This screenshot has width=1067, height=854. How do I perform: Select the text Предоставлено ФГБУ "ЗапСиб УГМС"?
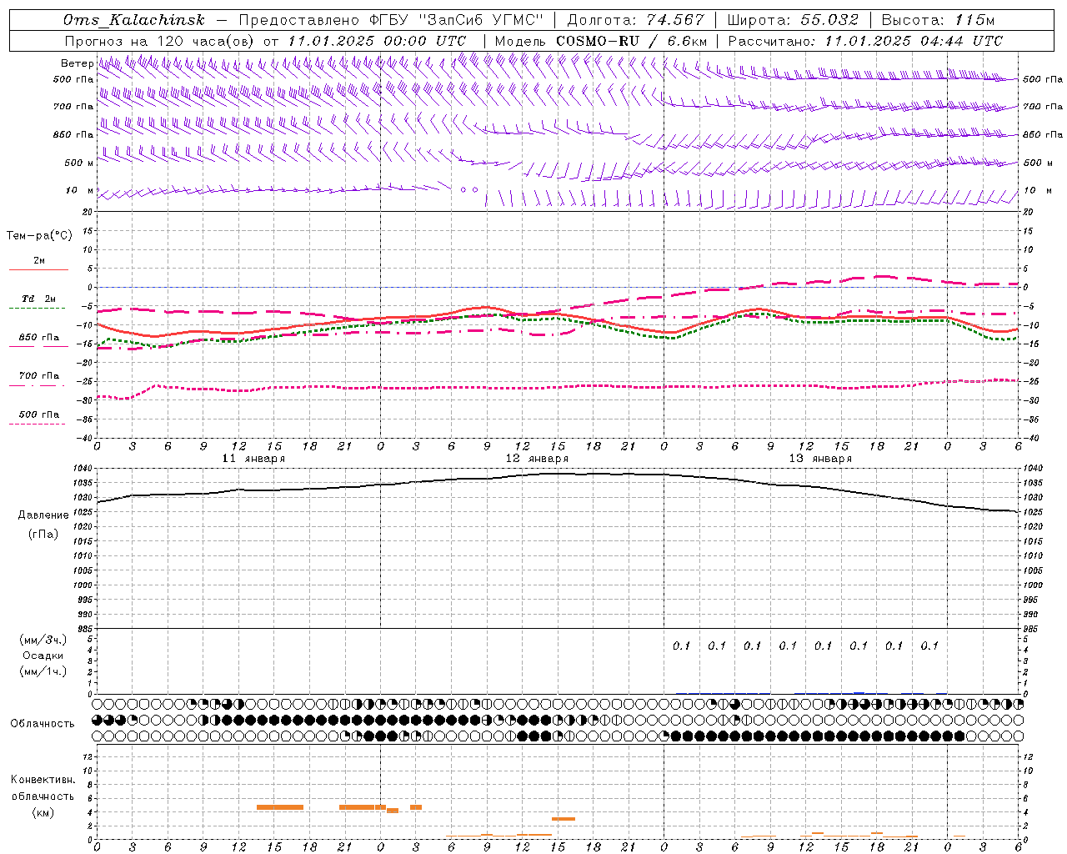click(391, 20)
